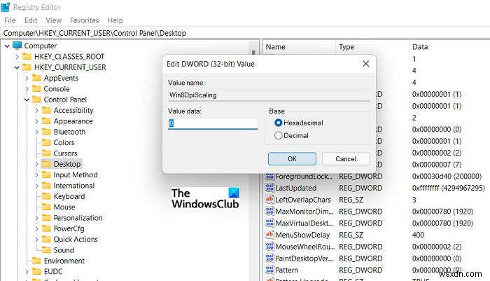Close the Edit DWORD dialog
Viewport: 490px width, 281px height.
(366, 64)
